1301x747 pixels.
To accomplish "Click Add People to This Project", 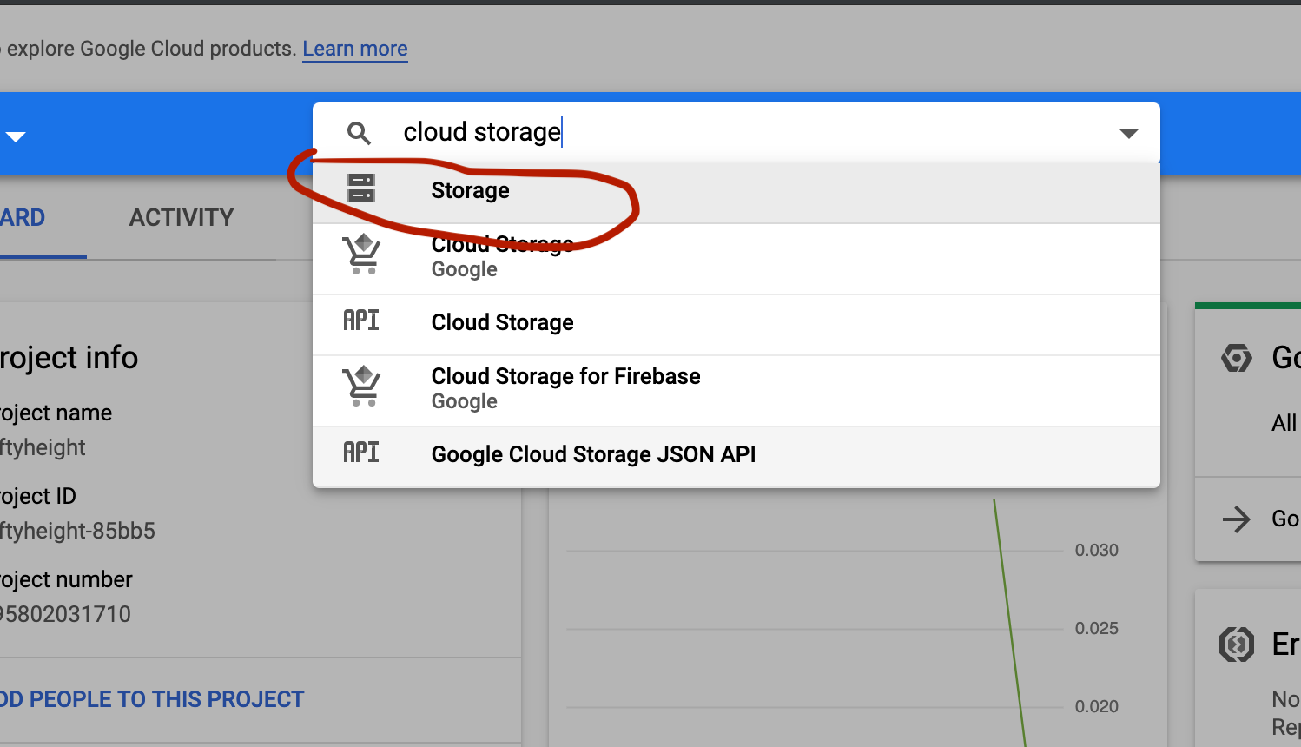I will point(152,700).
